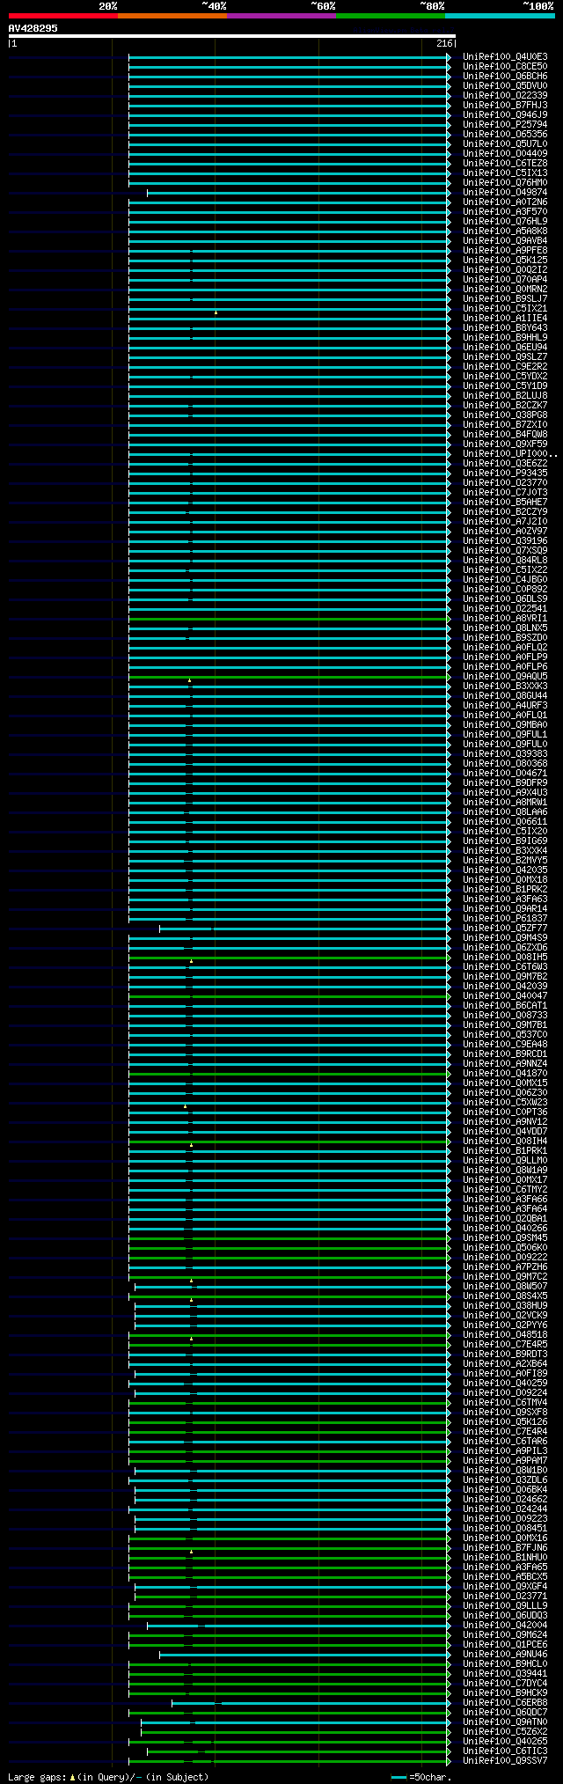Select hit label UniRef100_Q9AVB4
This screenshot has height=1784, width=563.
pos(505,240)
